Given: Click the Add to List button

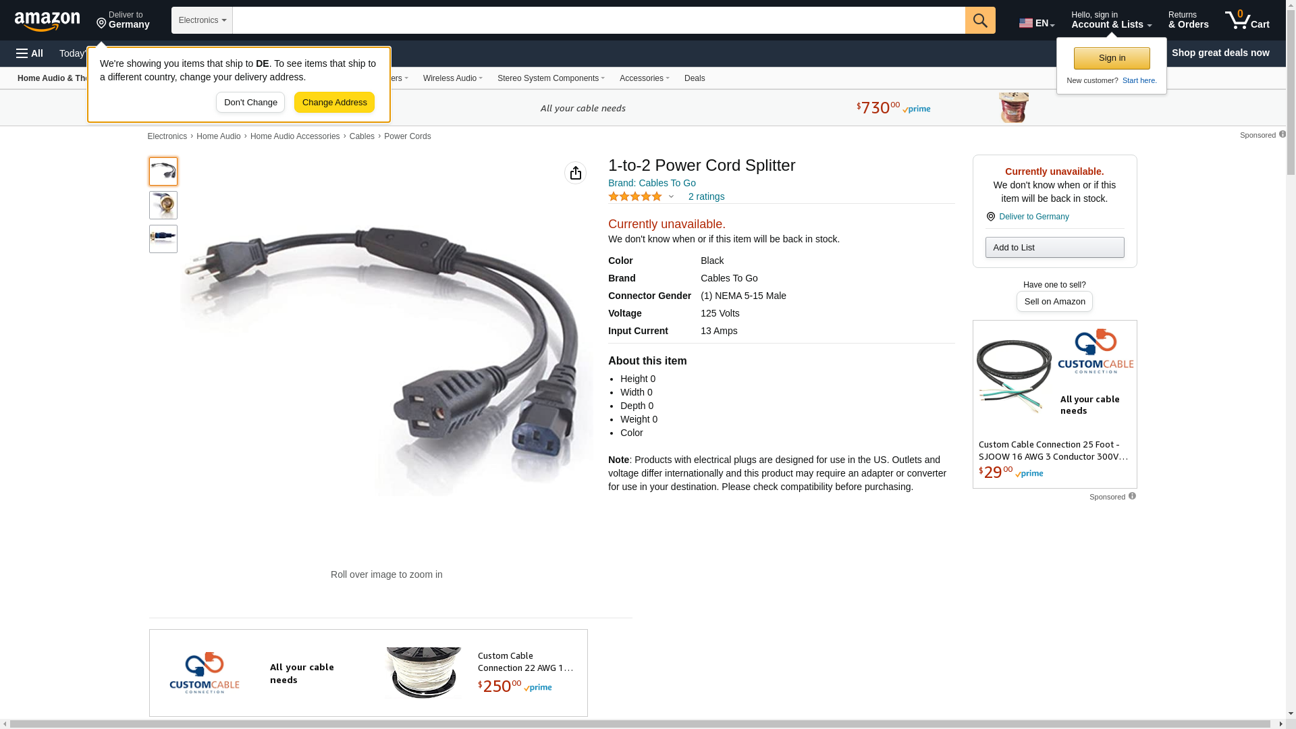Looking at the screenshot, I should tap(1054, 248).
